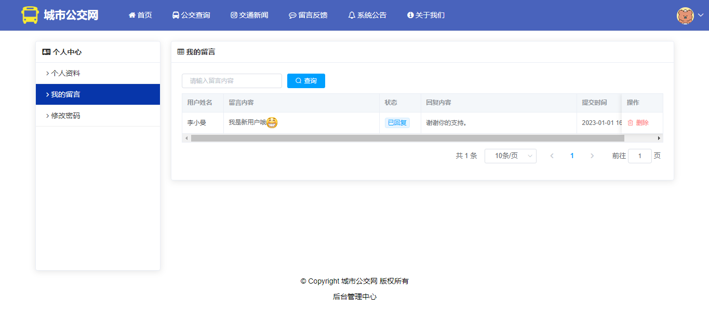This screenshot has height=323, width=709.
Task: Click the left arrow of horizontal scrollbar
Action: click(185, 138)
